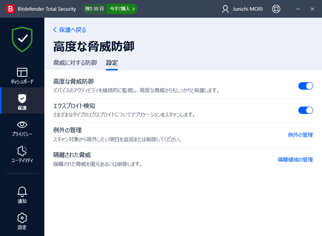
Task: Click the green shield status icon
Action: (22, 39)
